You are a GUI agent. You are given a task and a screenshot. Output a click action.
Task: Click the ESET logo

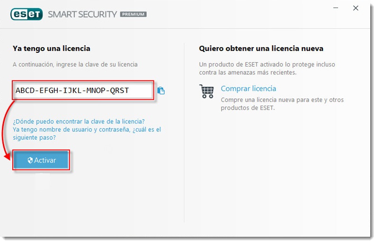click(27, 14)
